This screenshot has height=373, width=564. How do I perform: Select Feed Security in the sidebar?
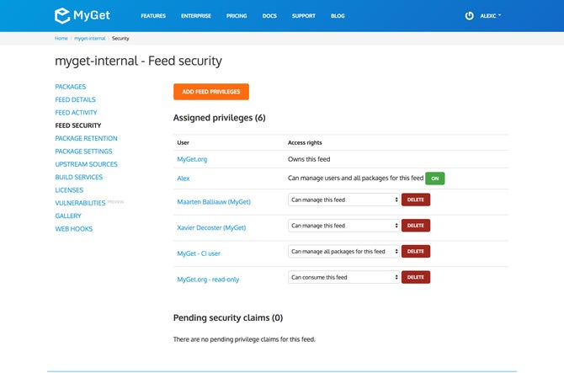tap(78, 125)
